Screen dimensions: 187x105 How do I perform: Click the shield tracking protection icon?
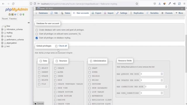(x=31, y=4)
